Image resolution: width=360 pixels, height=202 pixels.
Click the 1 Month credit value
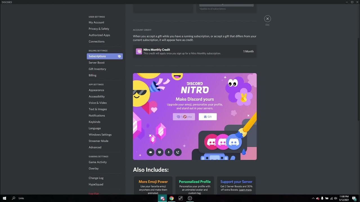tap(248, 51)
